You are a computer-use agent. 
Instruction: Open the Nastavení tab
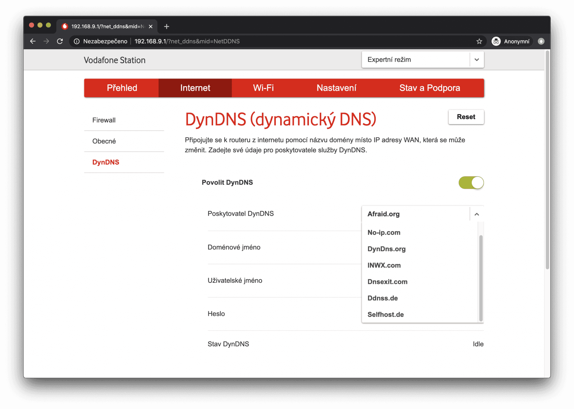coord(336,88)
